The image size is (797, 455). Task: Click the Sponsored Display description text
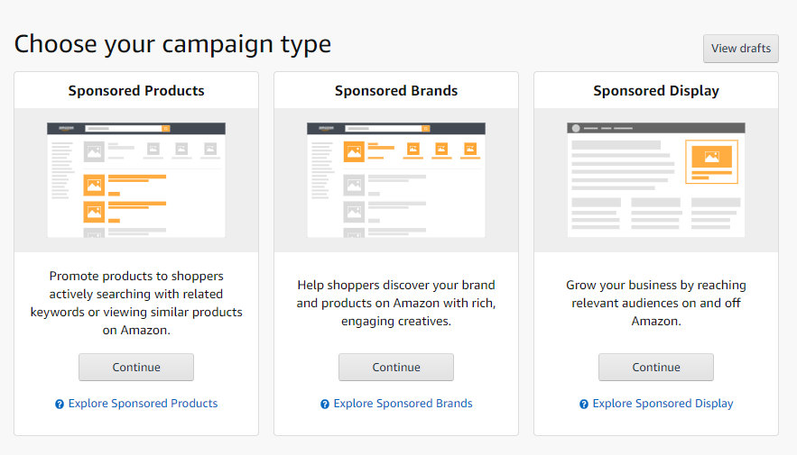point(656,303)
